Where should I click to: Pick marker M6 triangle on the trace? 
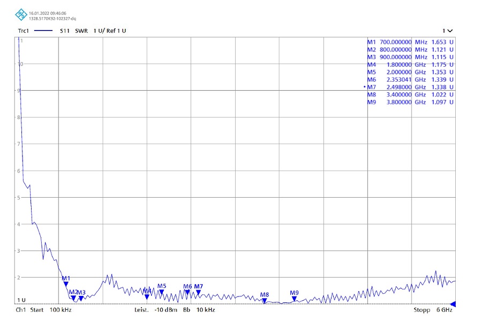click(x=187, y=292)
